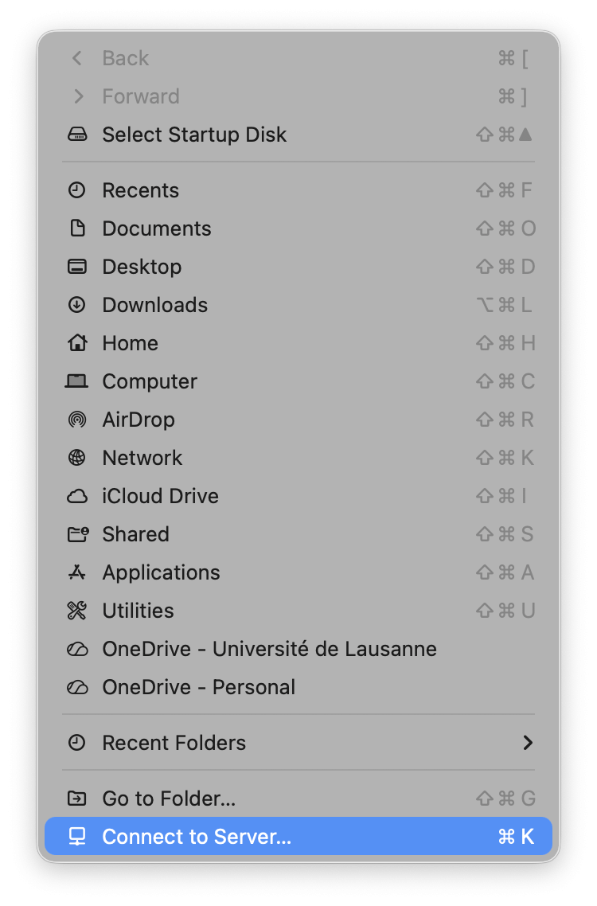Select Connect to Server menu item
The width and height of the screenshot is (597, 906).
coord(197,837)
